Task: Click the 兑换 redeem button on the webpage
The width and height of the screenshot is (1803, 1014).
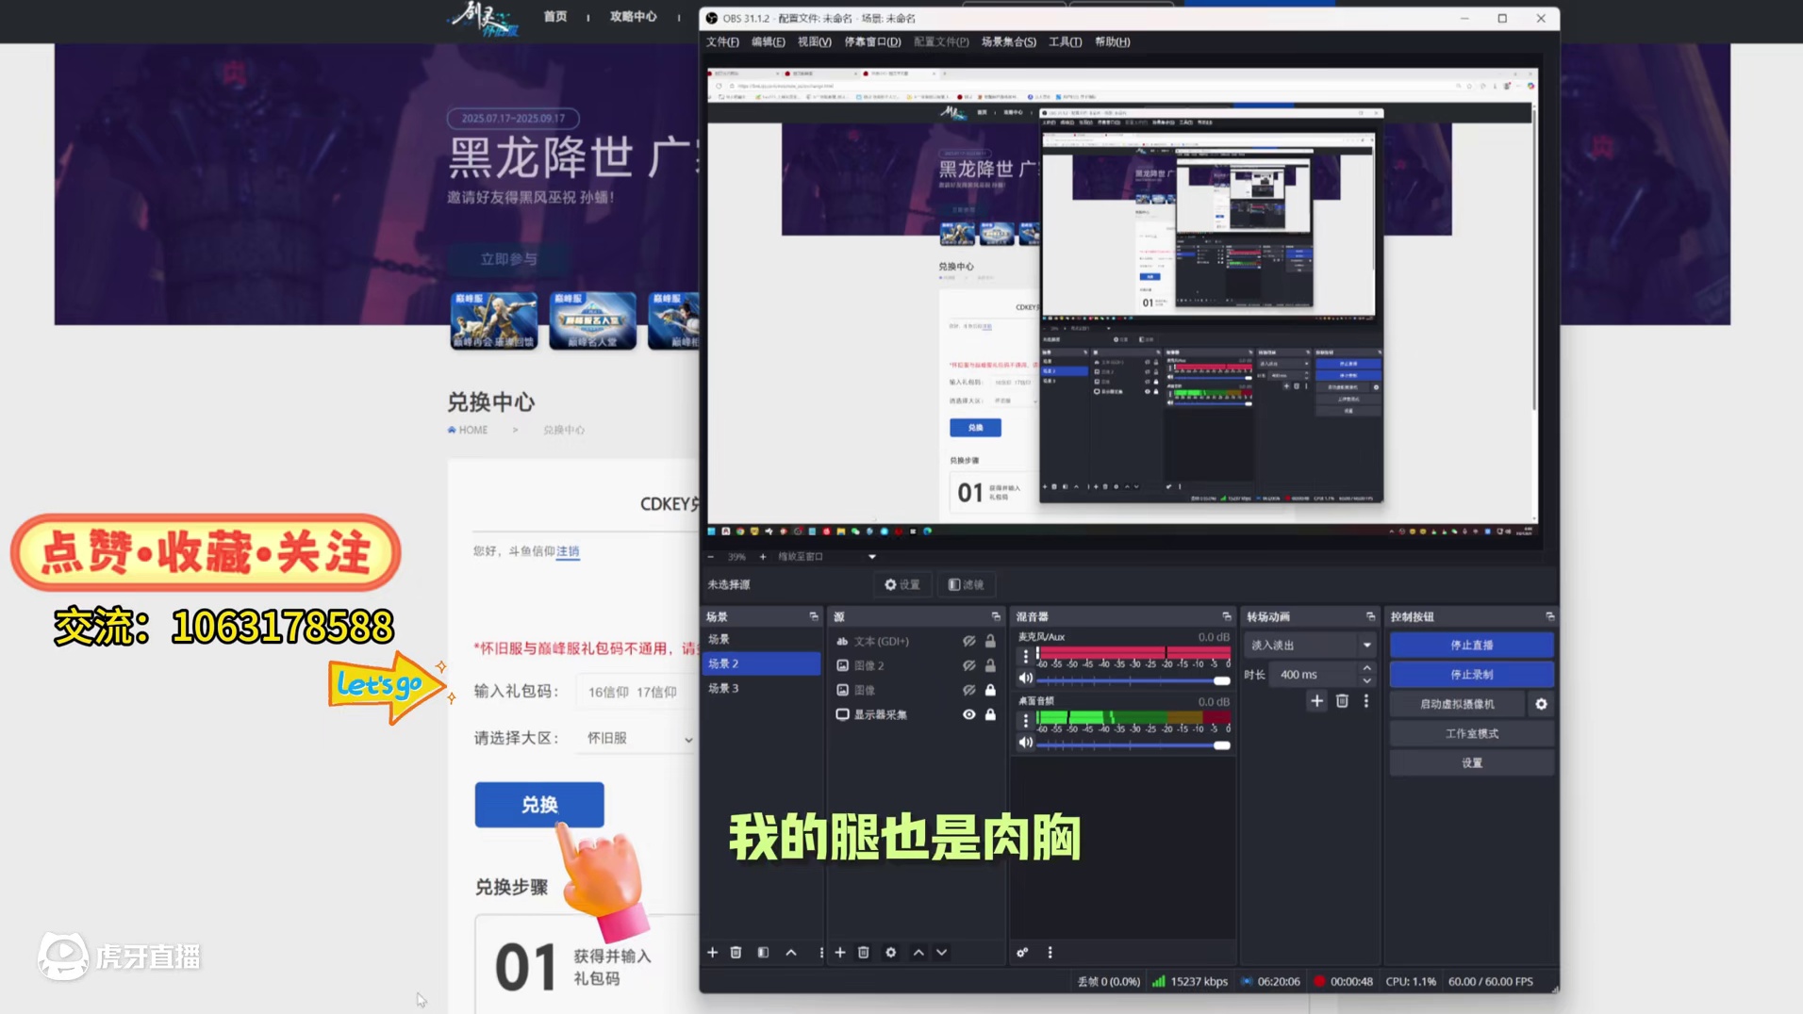Action: coord(538,804)
